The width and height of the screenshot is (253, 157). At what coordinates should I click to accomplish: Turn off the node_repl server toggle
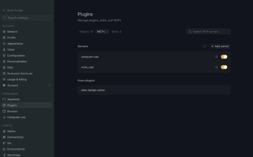224,67
